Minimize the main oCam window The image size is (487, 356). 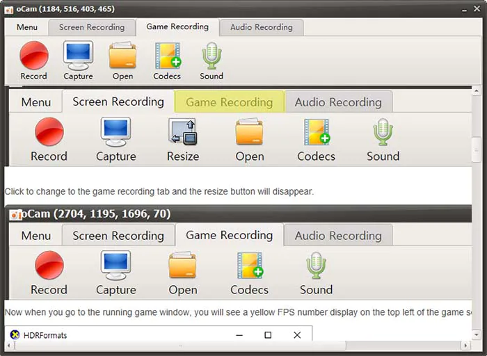pos(464,10)
